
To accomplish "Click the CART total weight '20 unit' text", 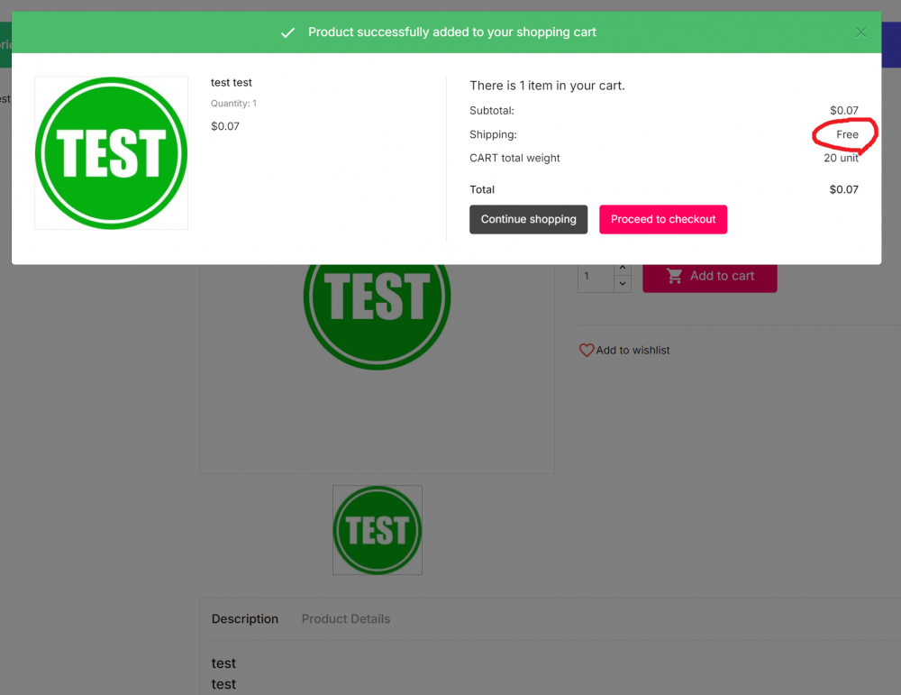I will click(842, 158).
